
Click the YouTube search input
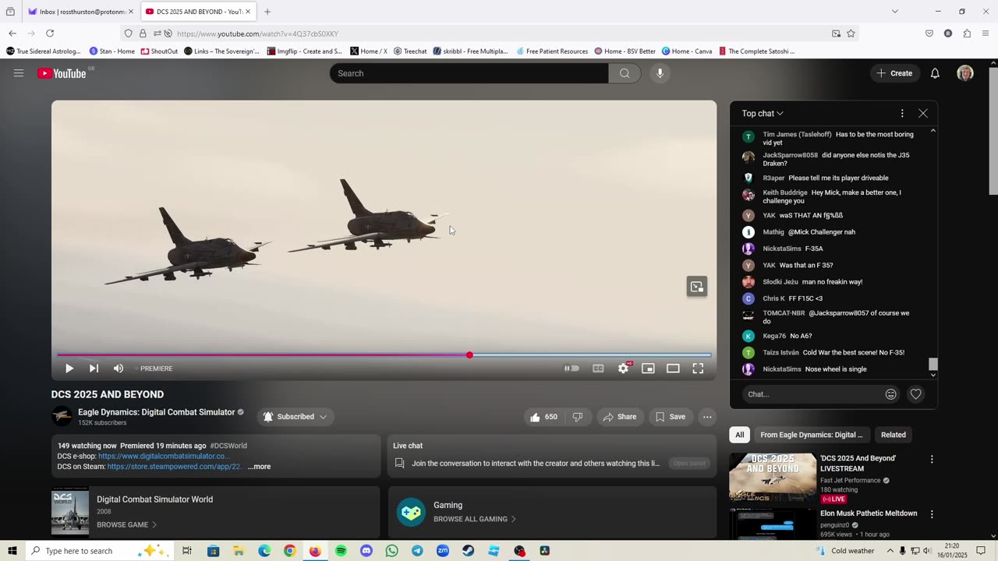[x=469, y=73]
